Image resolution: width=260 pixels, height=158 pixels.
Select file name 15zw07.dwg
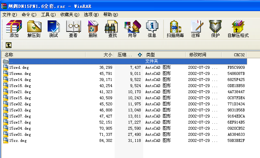point(20,116)
